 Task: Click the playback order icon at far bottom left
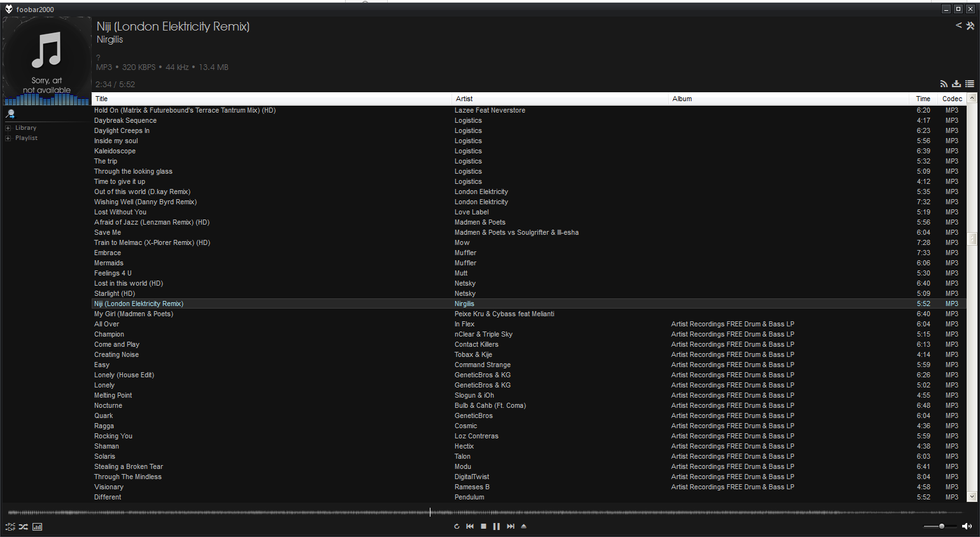[x=10, y=527]
